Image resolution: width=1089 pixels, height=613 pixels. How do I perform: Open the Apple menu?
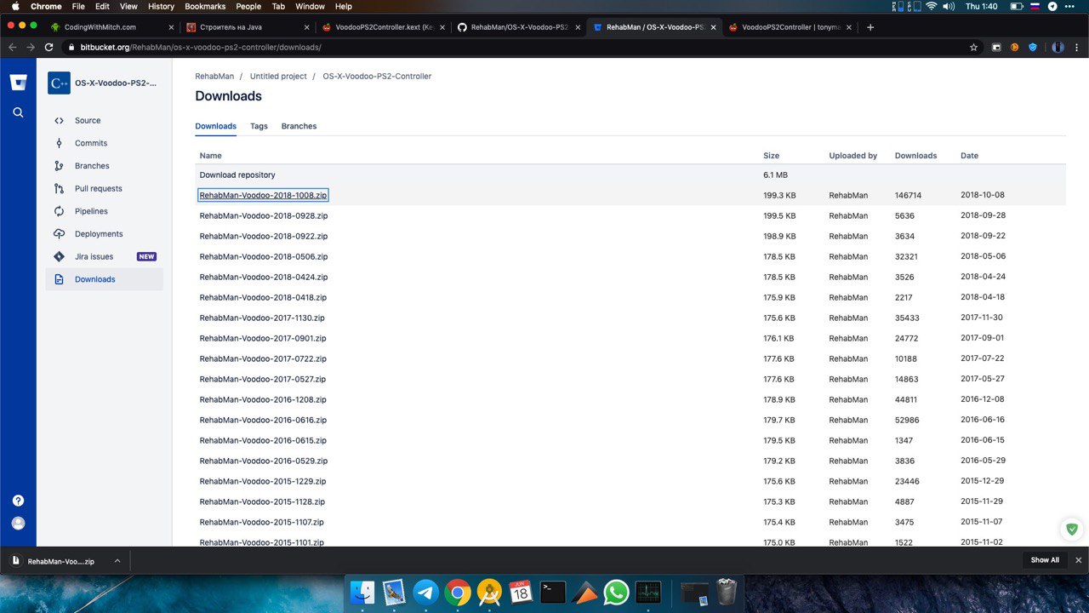pos(14,6)
